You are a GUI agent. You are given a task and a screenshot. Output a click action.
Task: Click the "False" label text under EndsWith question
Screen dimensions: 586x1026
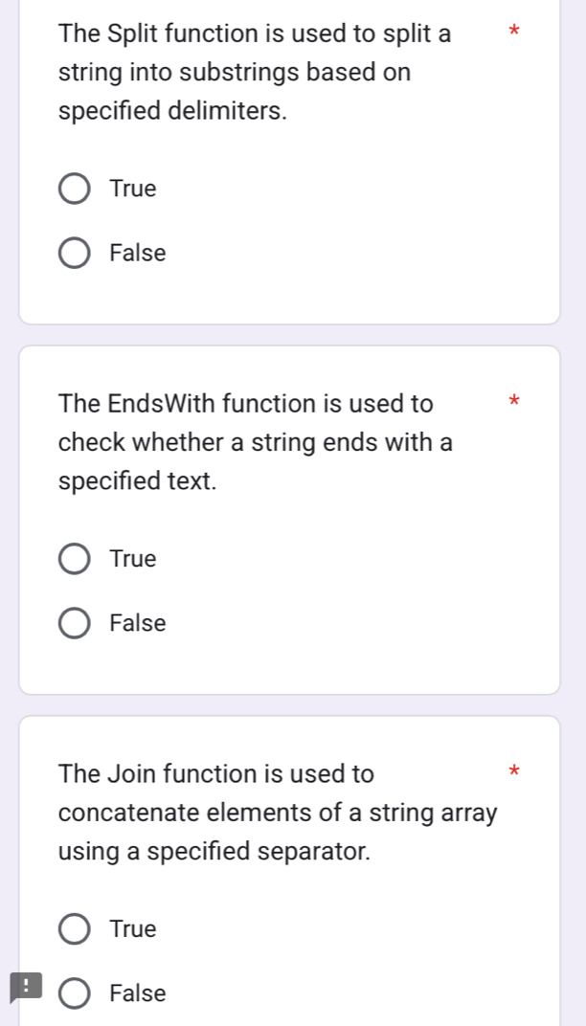point(138,624)
